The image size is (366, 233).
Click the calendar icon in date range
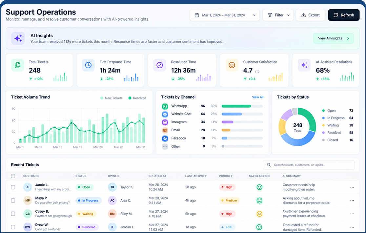coord(197,15)
